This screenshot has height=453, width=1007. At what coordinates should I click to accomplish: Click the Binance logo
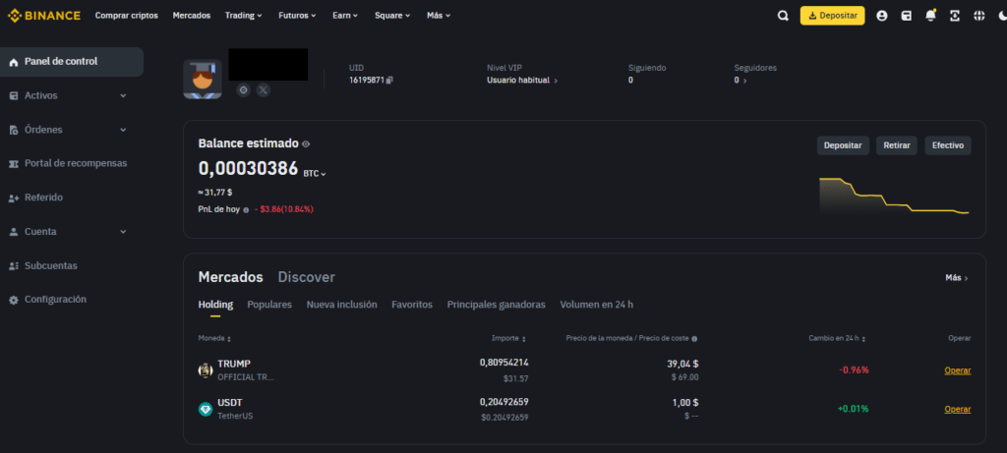tap(44, 16)
